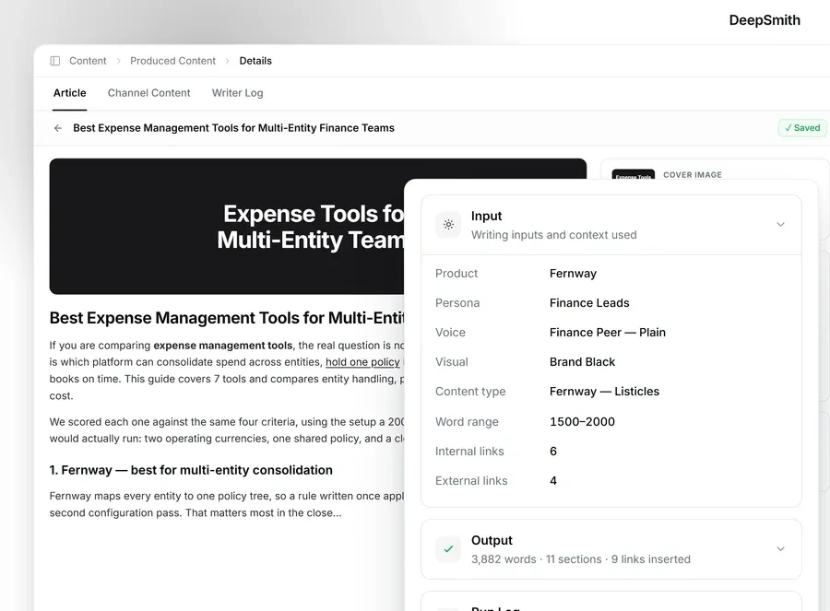Click the large black cover banner

click(227, 227)
